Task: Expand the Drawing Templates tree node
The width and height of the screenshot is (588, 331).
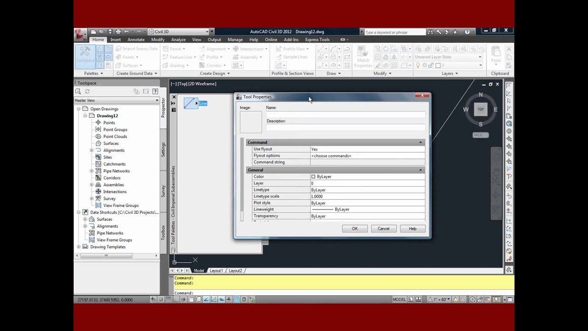Action: click(x=79, y=247)
